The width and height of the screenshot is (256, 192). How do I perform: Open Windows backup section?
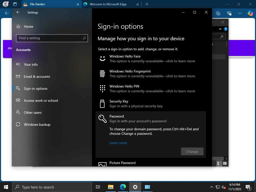point(37,124)
